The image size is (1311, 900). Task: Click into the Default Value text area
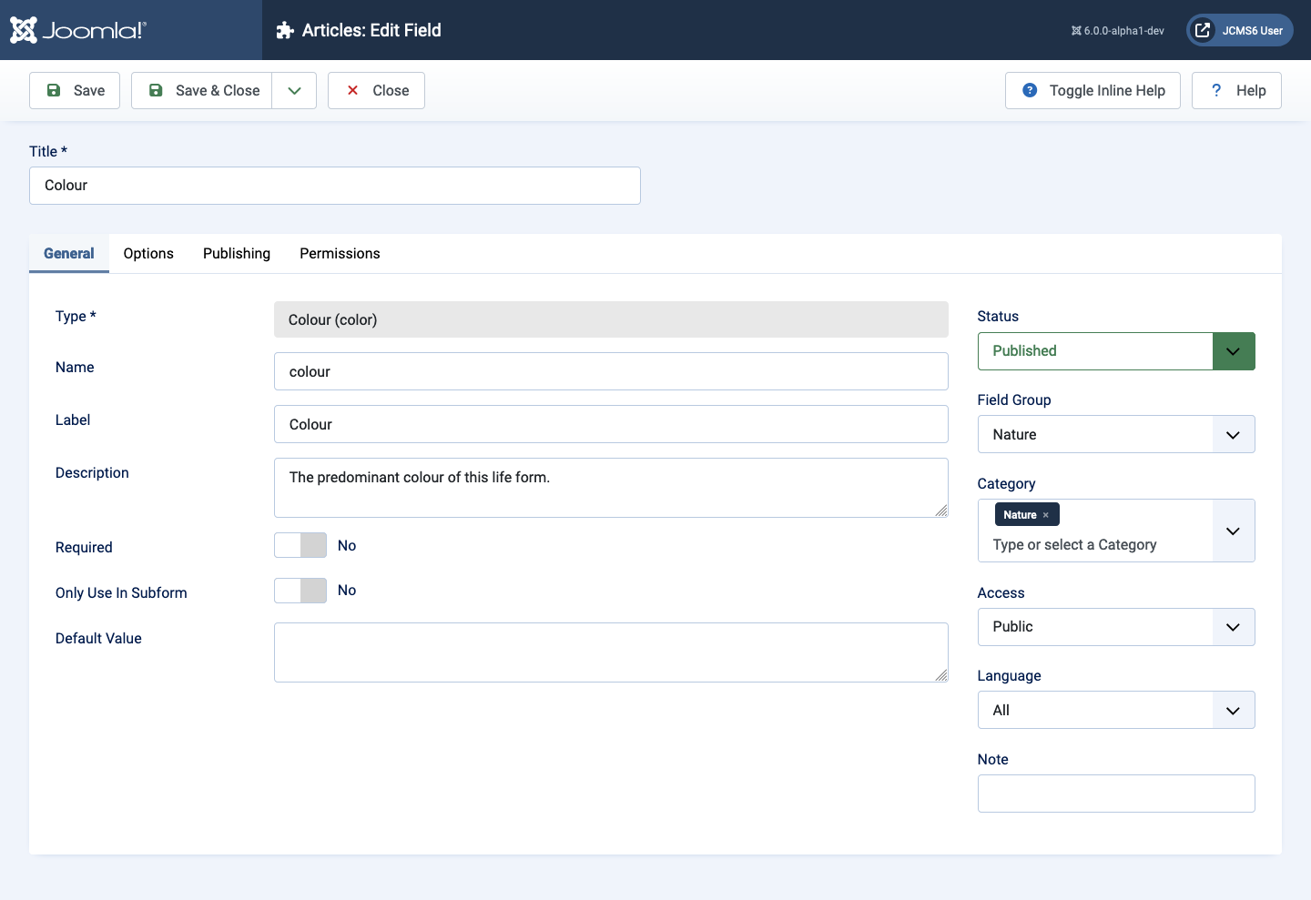coord(610,652)
